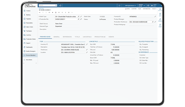Go to next record icon
Screen dimensions: 185x107
point(66,12)
